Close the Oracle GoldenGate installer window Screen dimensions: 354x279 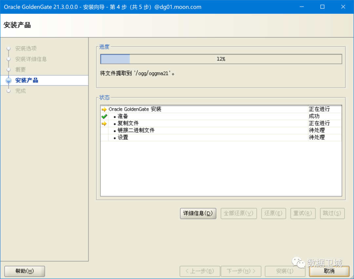[x=343, y=7]
